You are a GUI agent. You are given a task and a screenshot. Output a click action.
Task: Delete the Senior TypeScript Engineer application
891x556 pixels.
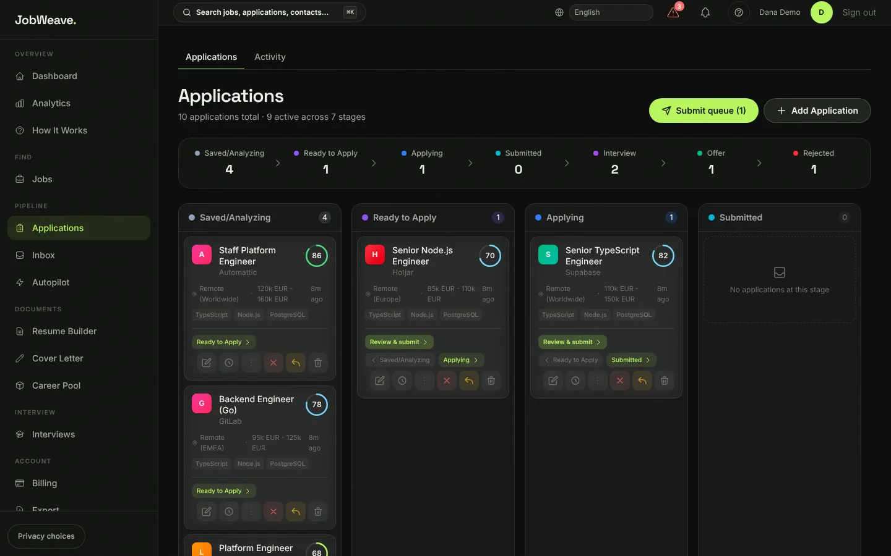coord(665,381)
